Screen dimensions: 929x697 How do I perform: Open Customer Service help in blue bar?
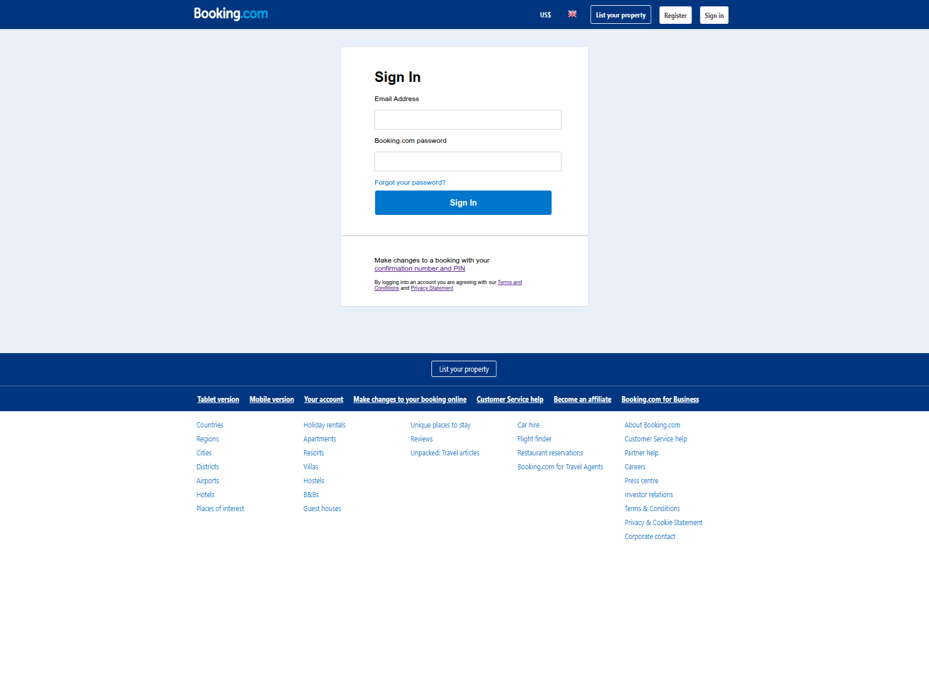pos(510,400)
